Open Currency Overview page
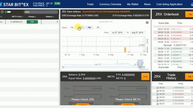 110,4
